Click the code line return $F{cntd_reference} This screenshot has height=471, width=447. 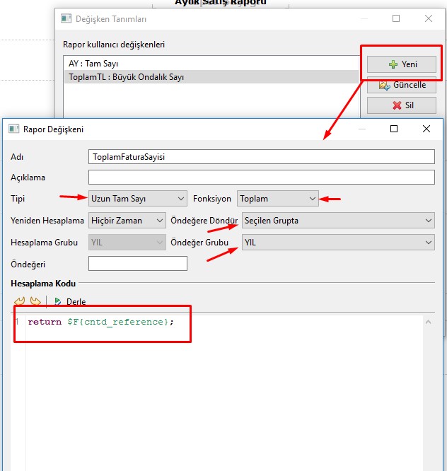[100, 322]
